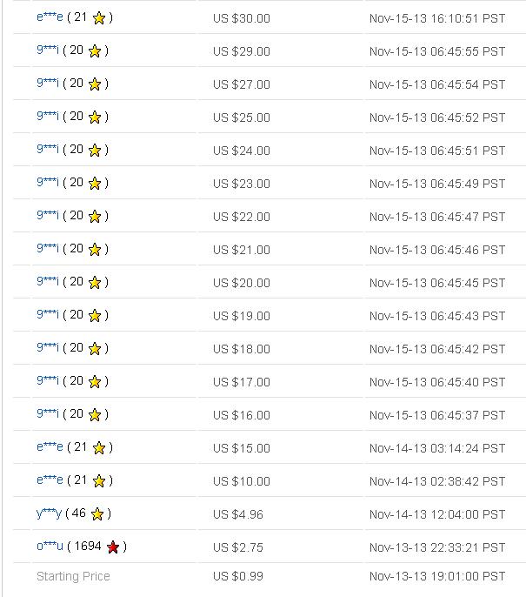Open bidder y***y profile link
This screenshot has width=526, height=597.
(x=49, y=513)
